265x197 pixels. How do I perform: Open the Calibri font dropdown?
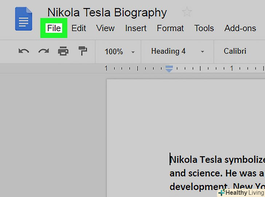pyautogui.click(x=235, y=51)
